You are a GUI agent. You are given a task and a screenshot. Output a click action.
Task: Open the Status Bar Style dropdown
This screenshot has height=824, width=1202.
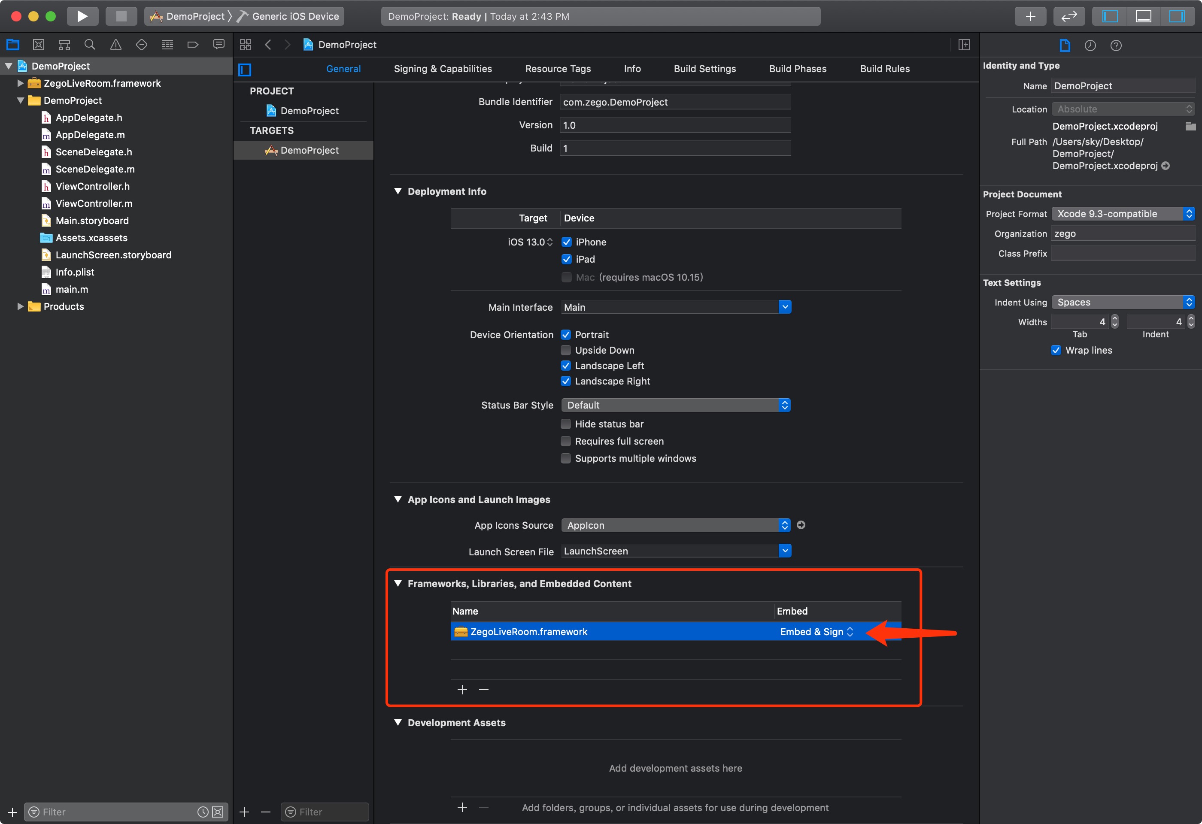click(675, 405)
